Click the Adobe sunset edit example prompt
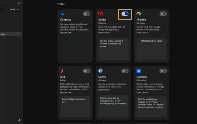Viewport: 197px width, 124px height. (x=113, y=49)
